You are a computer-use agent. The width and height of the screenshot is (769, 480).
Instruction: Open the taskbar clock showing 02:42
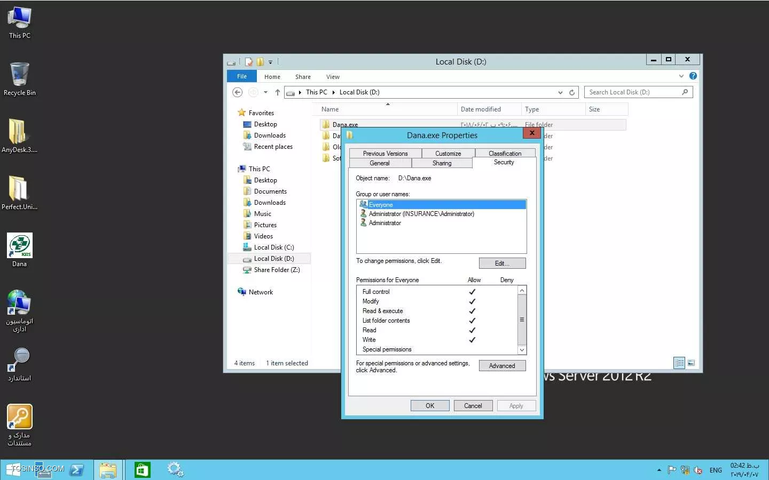click(x=744, y=470)
